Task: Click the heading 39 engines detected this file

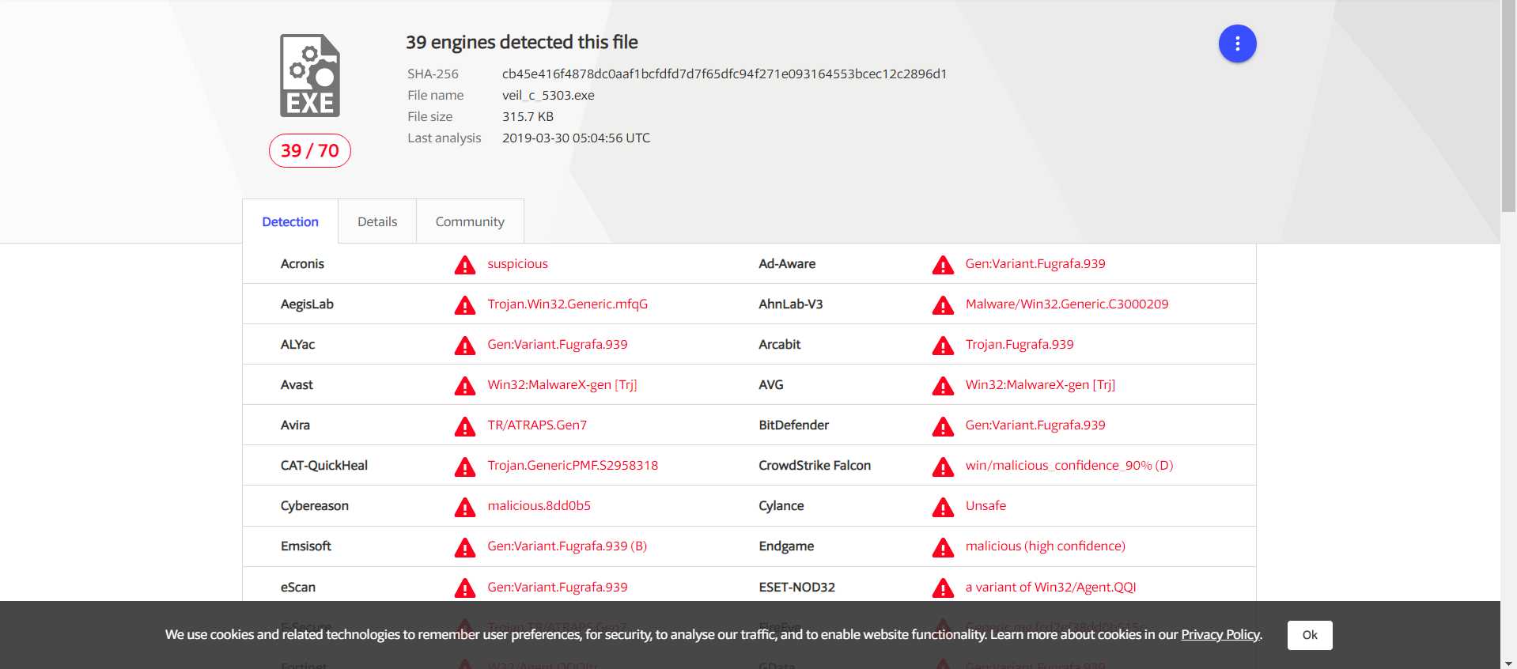Action: (x=522, y=42)
